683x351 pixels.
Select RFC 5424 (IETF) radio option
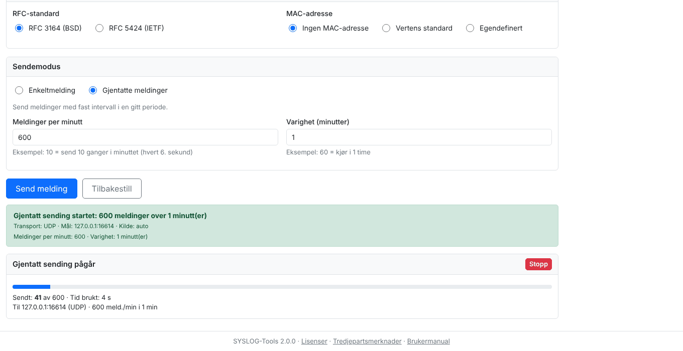(x=99, y=28)
